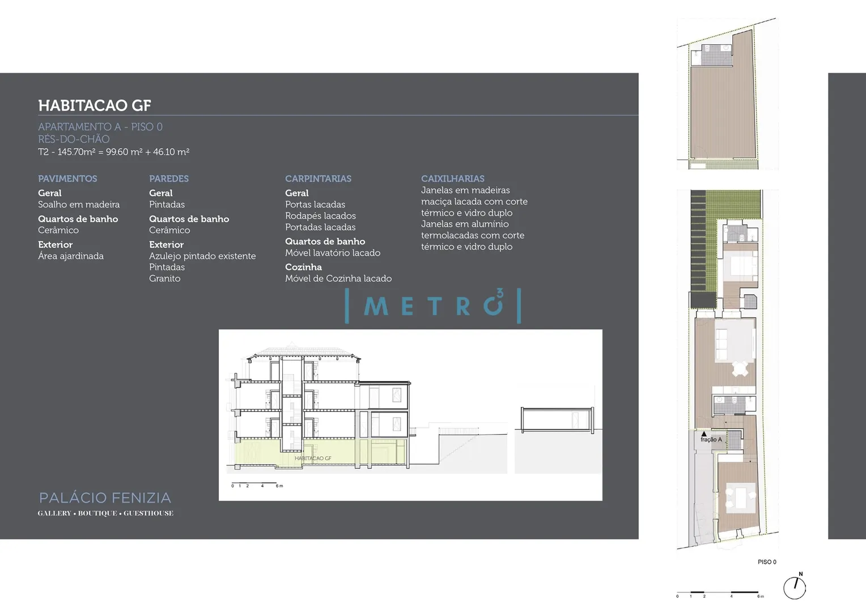Click 'Pintadas' just below PAREDES Geral
The width and height of the screenshot is (866, 612).
click(x=167, y=205)
